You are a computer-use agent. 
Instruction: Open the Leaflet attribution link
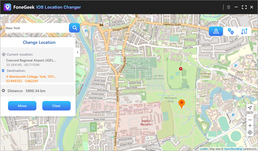(203, 149)
